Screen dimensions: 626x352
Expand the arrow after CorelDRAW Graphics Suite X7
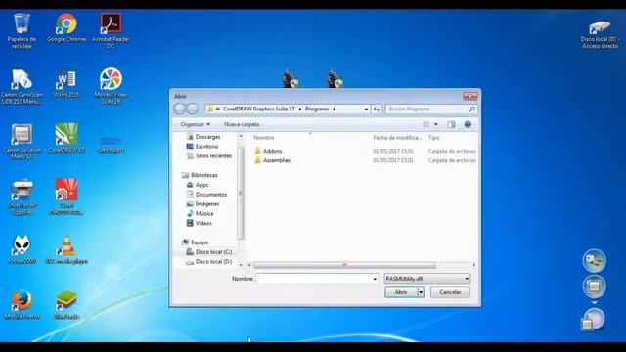pyautogui.click(x=300, y=109)
